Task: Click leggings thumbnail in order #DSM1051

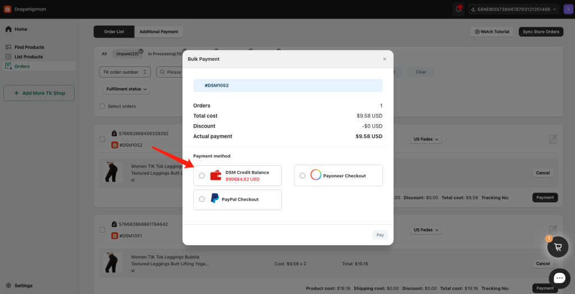Action: (x=113, y=263)
